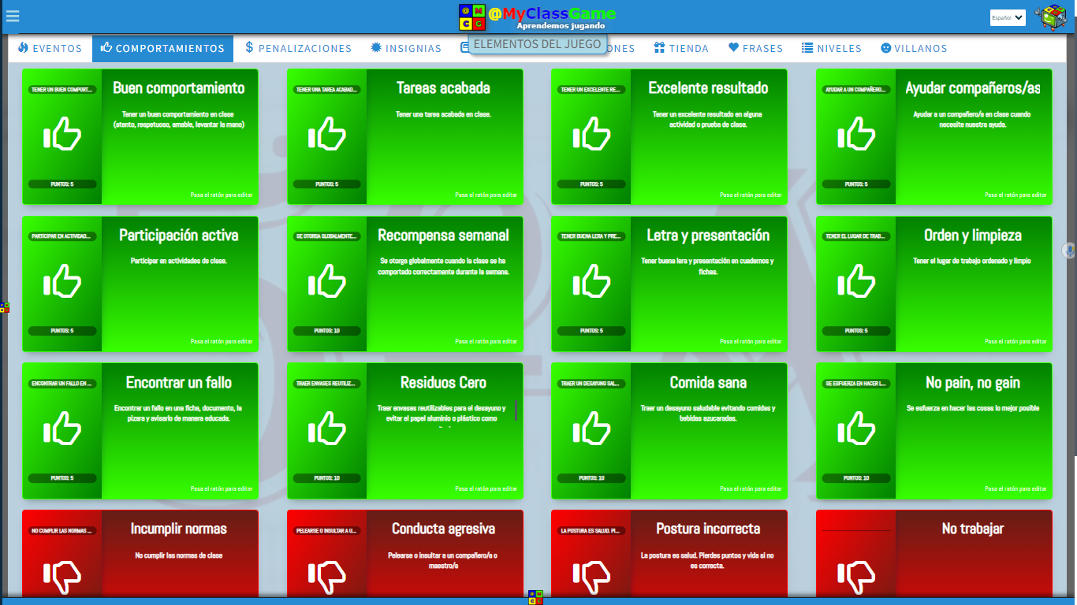The image size is (1077, 605).
Task: Click thumbs-up icon on Participación activa card
Action: [x=62, y=280]
